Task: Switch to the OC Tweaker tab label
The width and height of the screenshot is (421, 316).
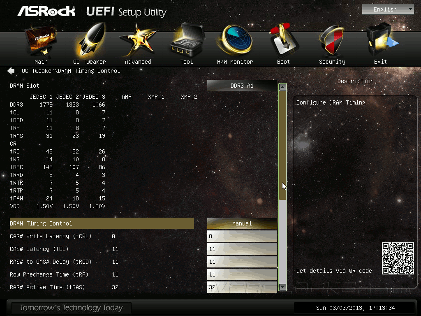Action: 89,62
